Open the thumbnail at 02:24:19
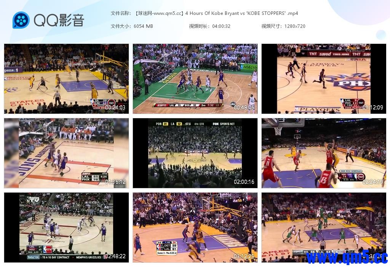 (324, 153)
